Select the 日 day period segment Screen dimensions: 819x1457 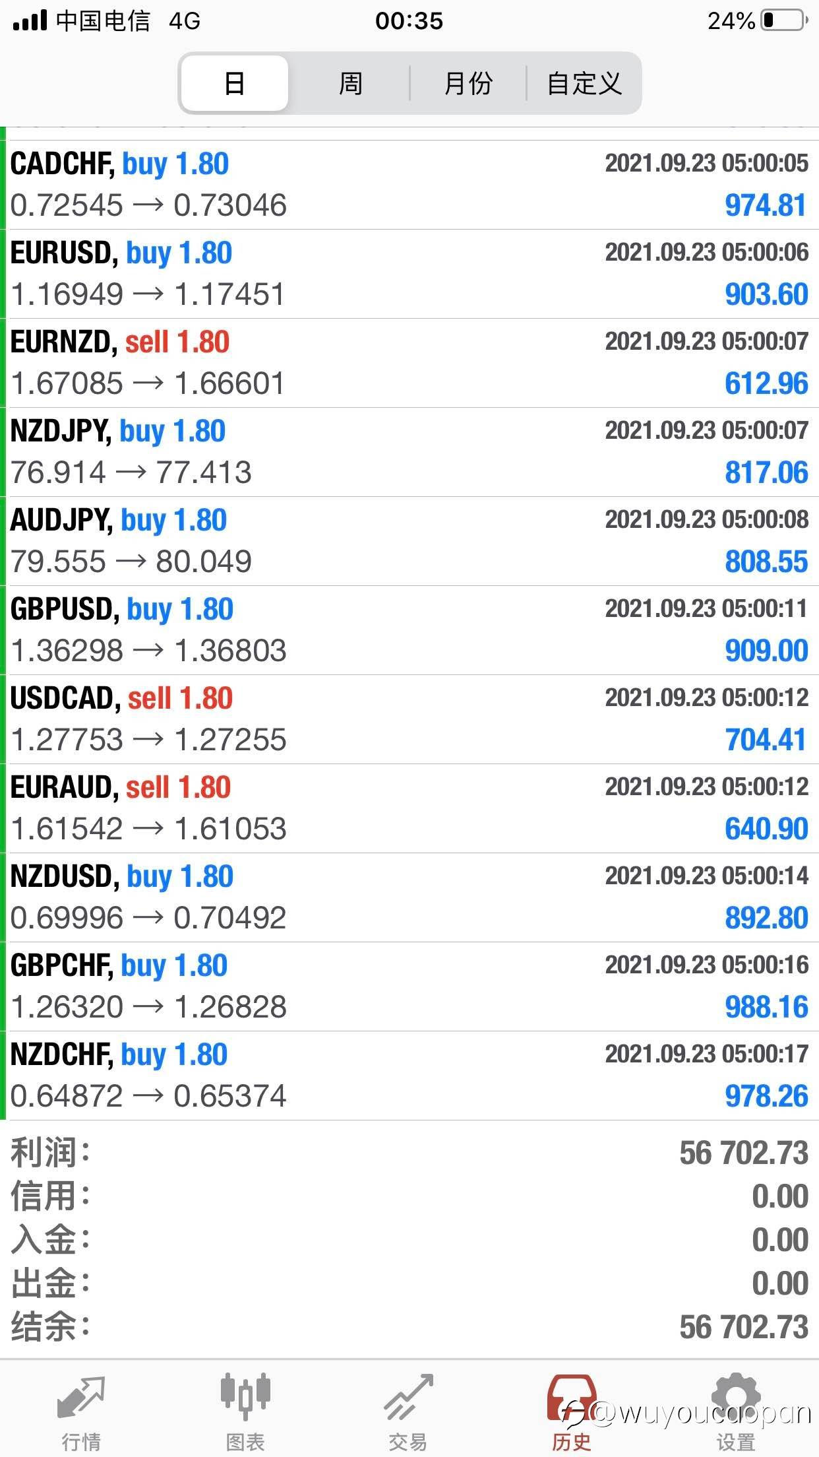[x=235, y=84]
